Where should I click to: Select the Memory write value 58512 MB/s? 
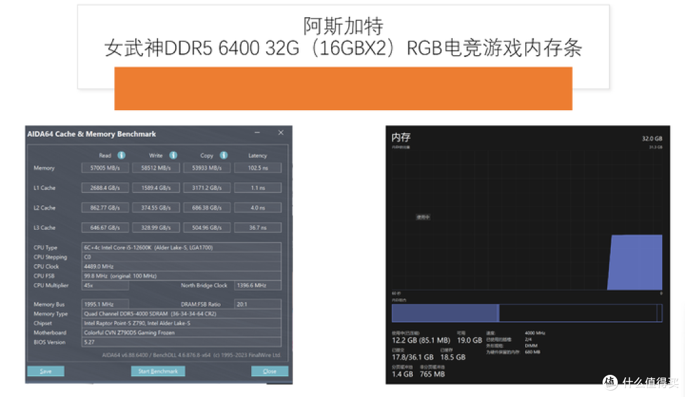coord(156,168)
